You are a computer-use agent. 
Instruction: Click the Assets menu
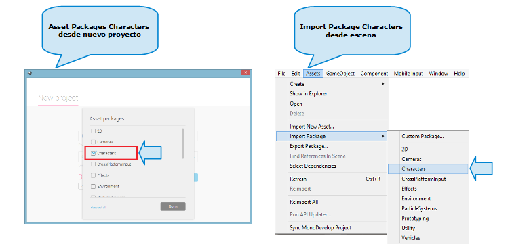pos(313,74)
